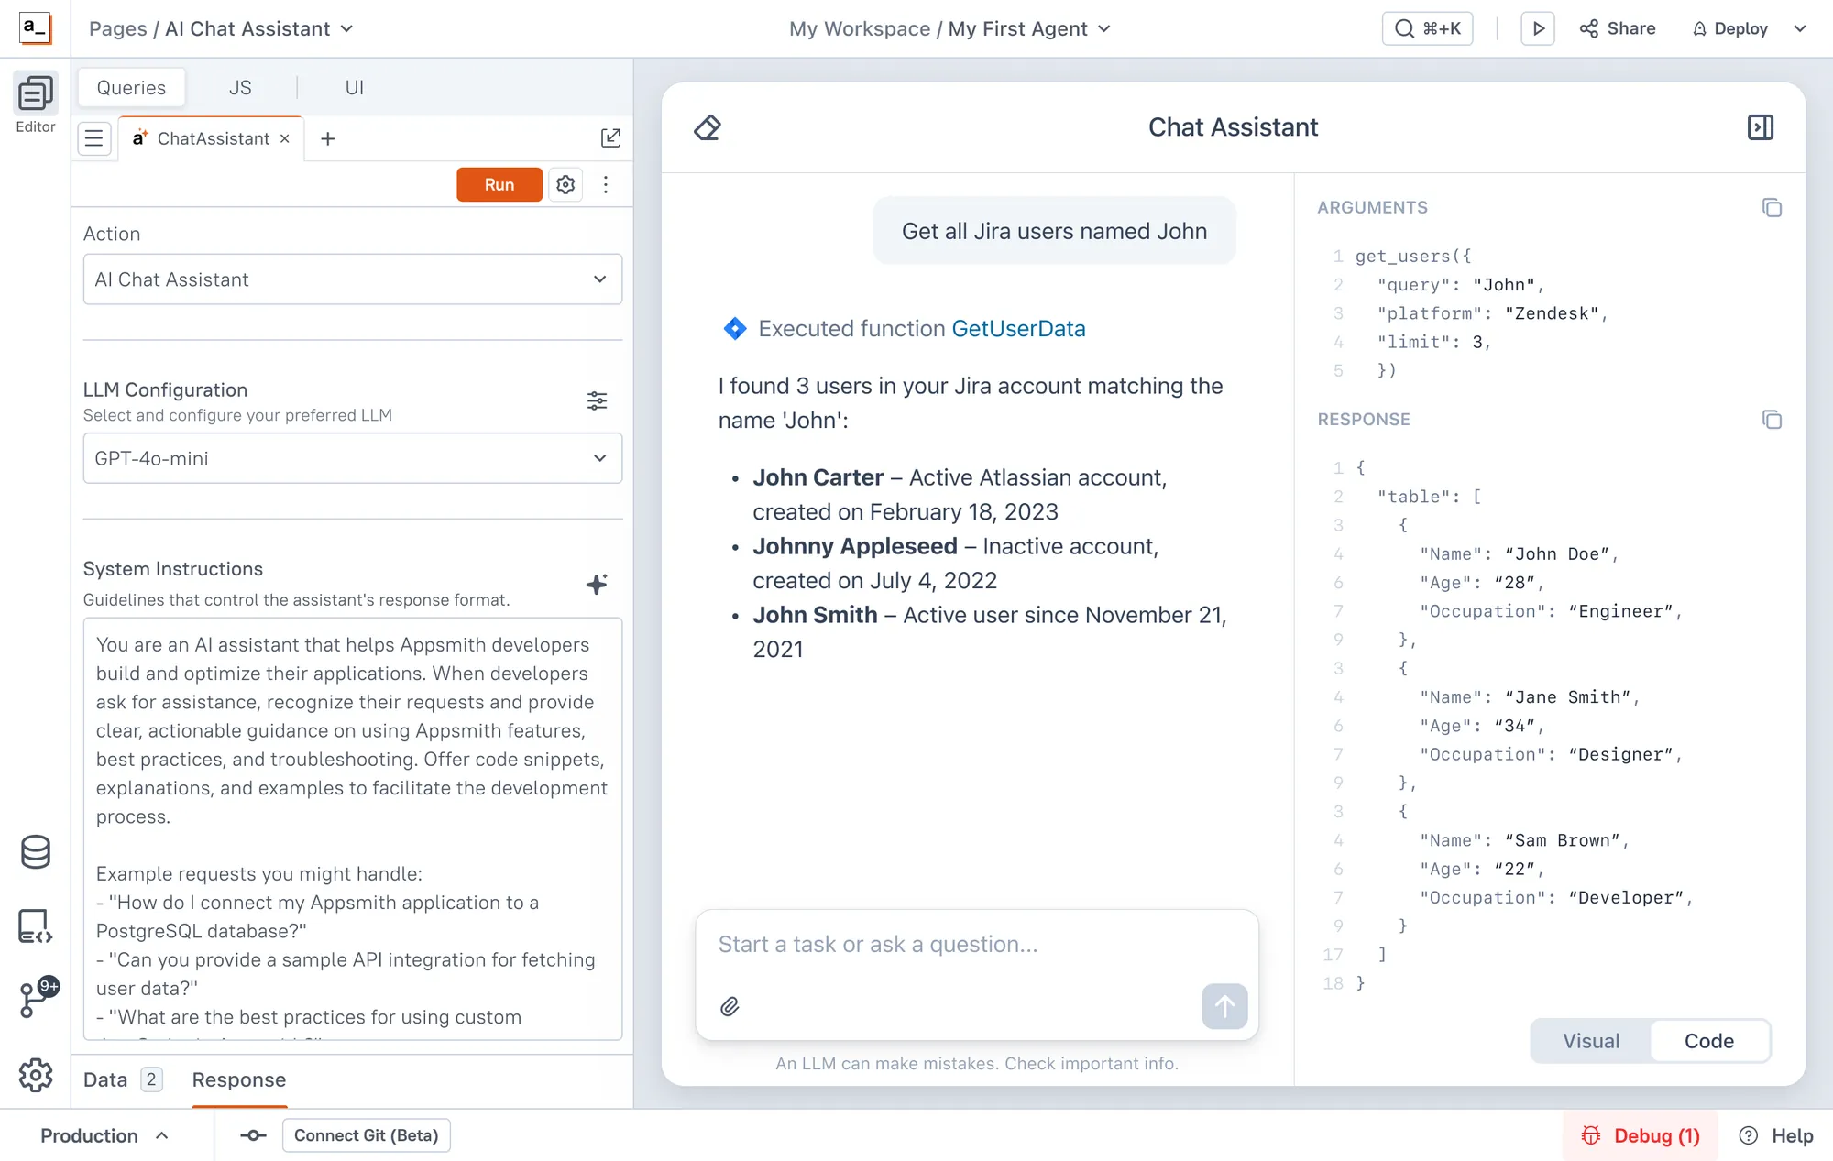Expand the Deploy dropdown arrow
The height and width of the screenshot is (1161, 1833).
pos(1800,28)
